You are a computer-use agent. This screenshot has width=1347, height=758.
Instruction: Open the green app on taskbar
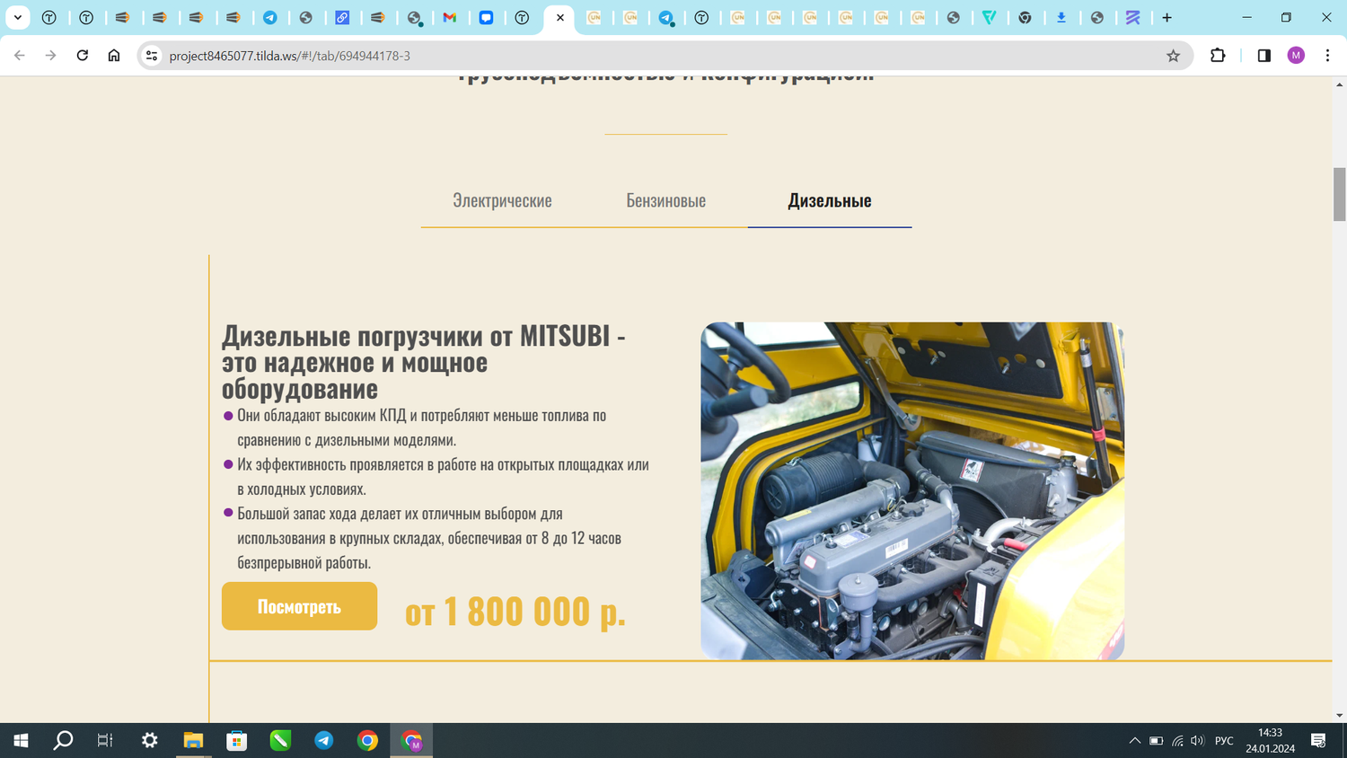click(280, 740)
